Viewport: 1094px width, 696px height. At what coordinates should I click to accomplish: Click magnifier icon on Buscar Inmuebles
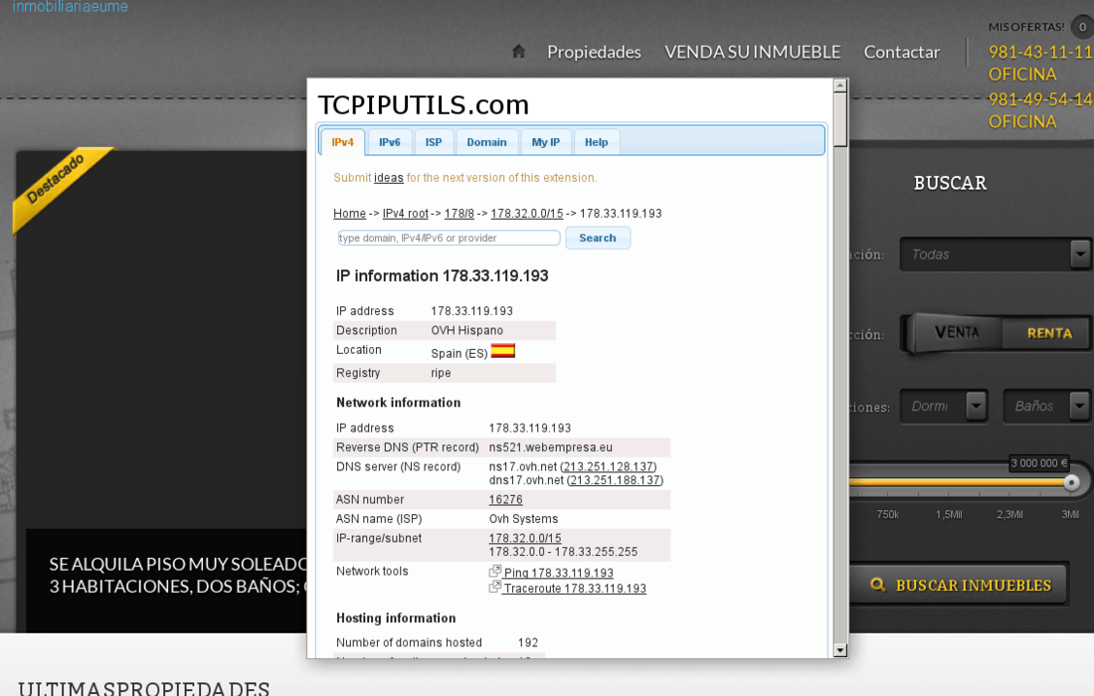(878, 585)
